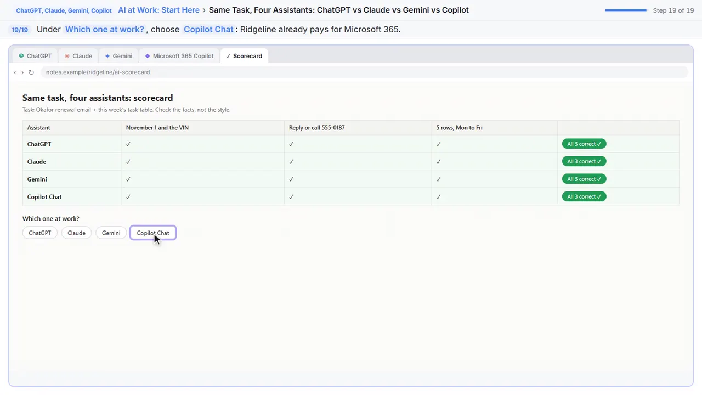Click the Copilot Chat row's All 3 correct badge
The image size is (702, 395).
point(584,196)
